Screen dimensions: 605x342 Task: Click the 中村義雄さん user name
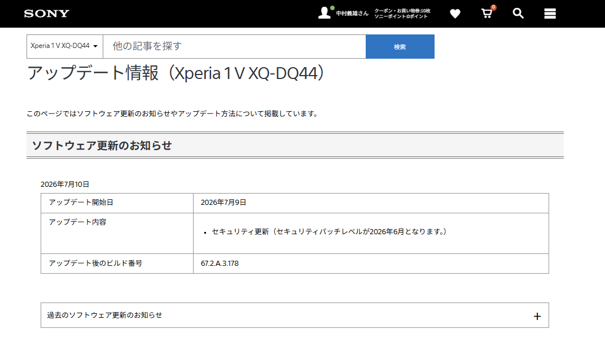pyautogui.click(x=352, y=14)
